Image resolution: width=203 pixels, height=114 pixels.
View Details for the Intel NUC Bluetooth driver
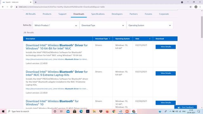tap(166, 47)
